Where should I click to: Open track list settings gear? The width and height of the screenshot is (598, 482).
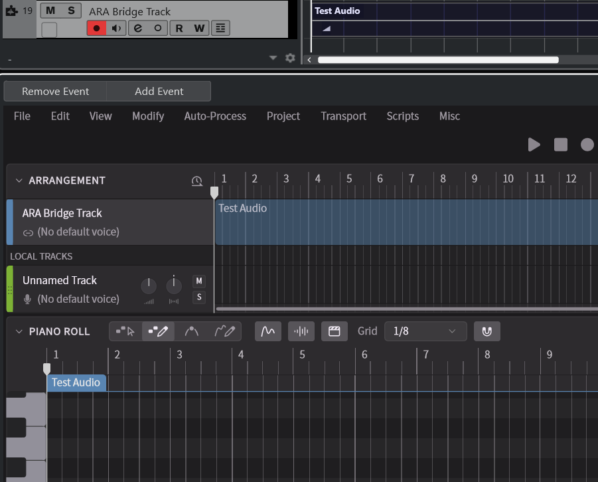(x=290, y=58)
